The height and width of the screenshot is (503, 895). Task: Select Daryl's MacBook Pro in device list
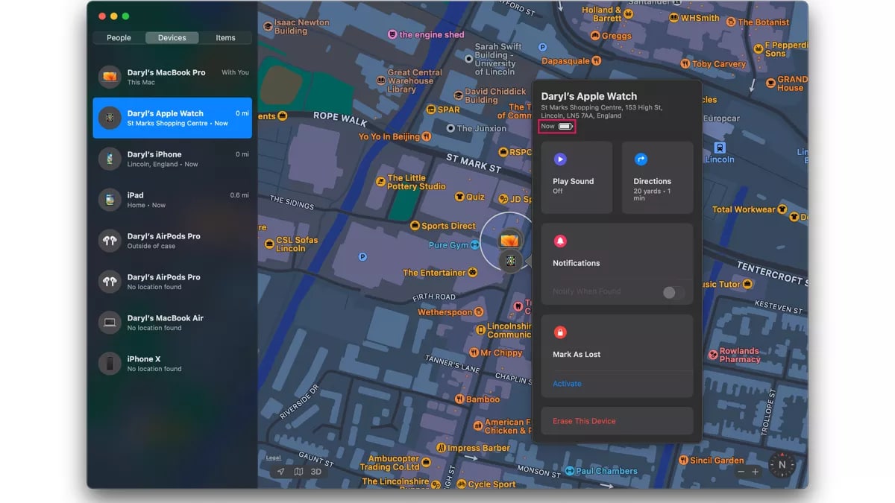tap(172, 77)
